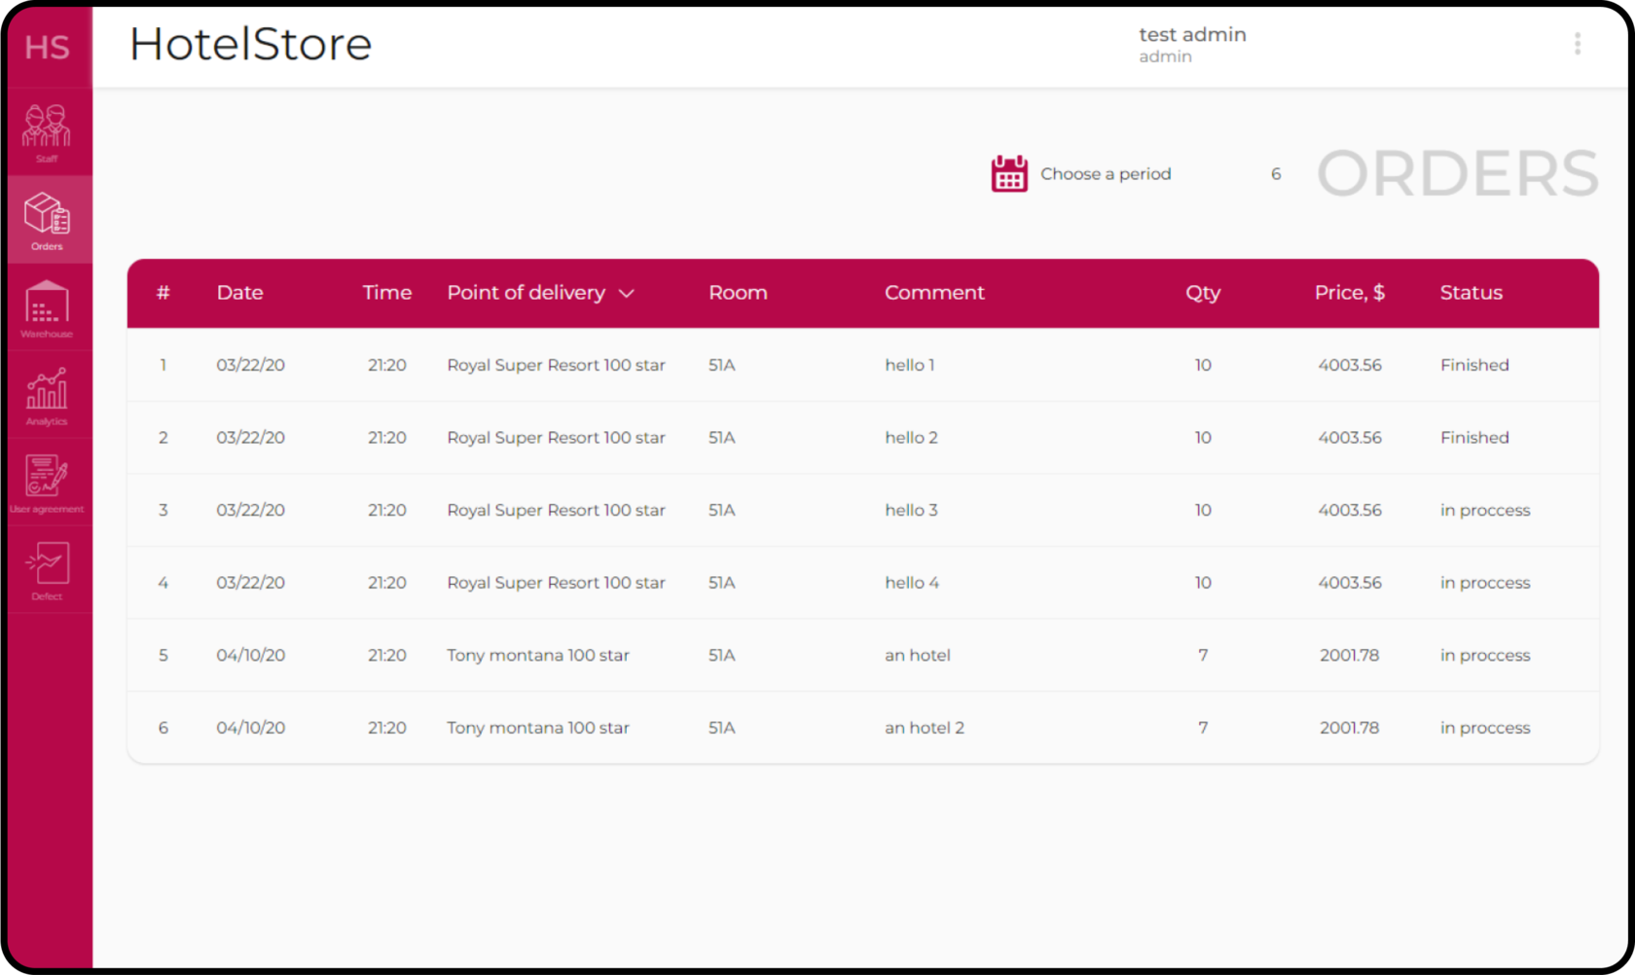Click Finished status in row 1
This screenshot has height=975, width=1635.
tap(1474, 365)
